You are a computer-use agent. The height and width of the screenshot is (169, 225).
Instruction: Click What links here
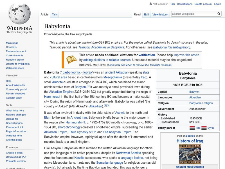point(15,110)
